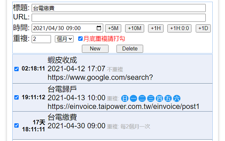The height and width of the screenshot is (141, 225).
Task: Open the calendar picker in time field
Action: 99,28
